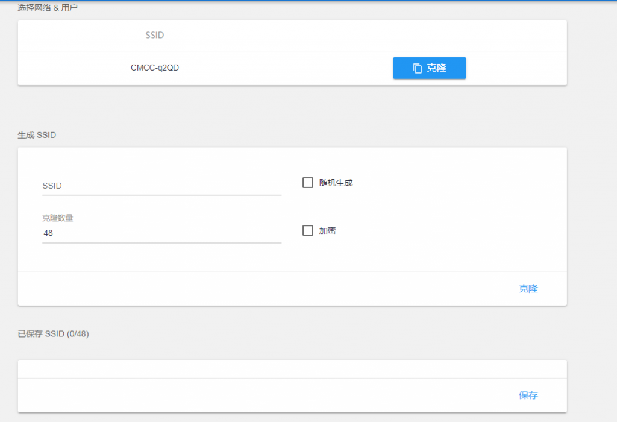Click the SSID column header
617x422 pixels.
155,36
